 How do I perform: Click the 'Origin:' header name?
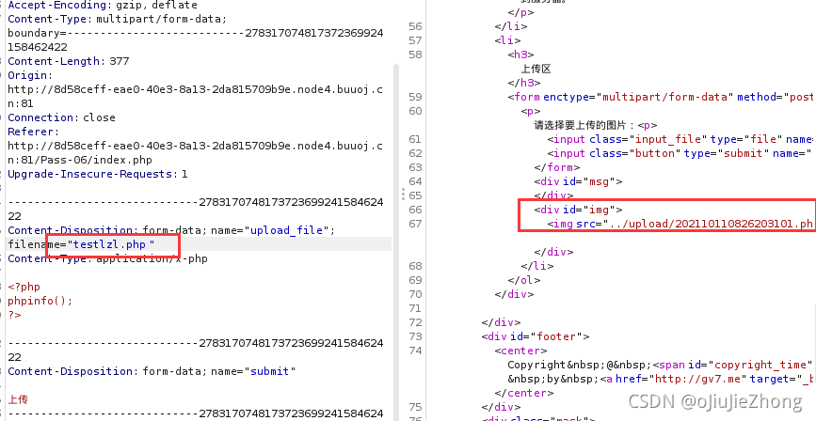coord(30,75)
